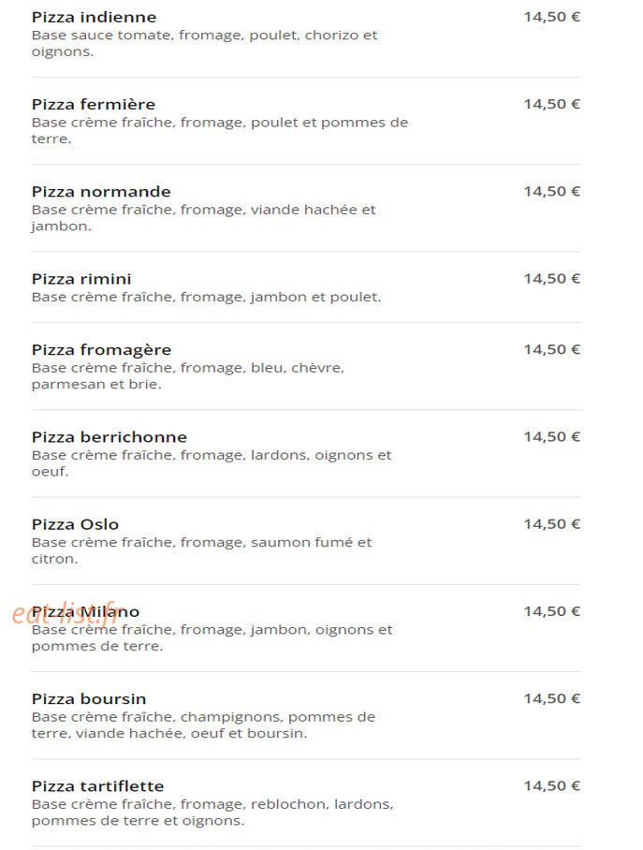Click the Pizza boursin ingredients description
The height and width of the screenshot is (850, 643).
(x=203, y=725)
